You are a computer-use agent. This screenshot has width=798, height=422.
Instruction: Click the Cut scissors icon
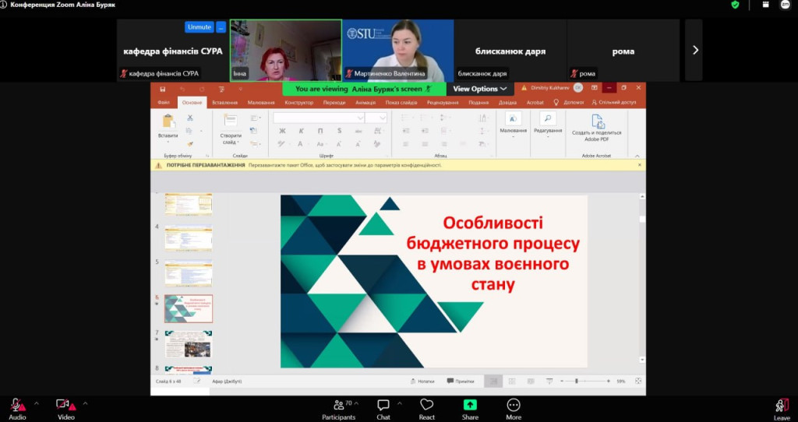pyautogui.click(x=190, y=118)
